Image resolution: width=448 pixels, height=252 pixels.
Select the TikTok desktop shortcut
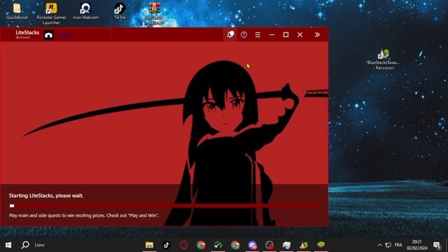(120, 11)
